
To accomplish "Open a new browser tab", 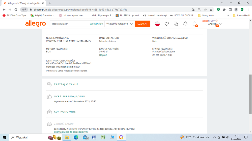I will (x=50, y=3).
